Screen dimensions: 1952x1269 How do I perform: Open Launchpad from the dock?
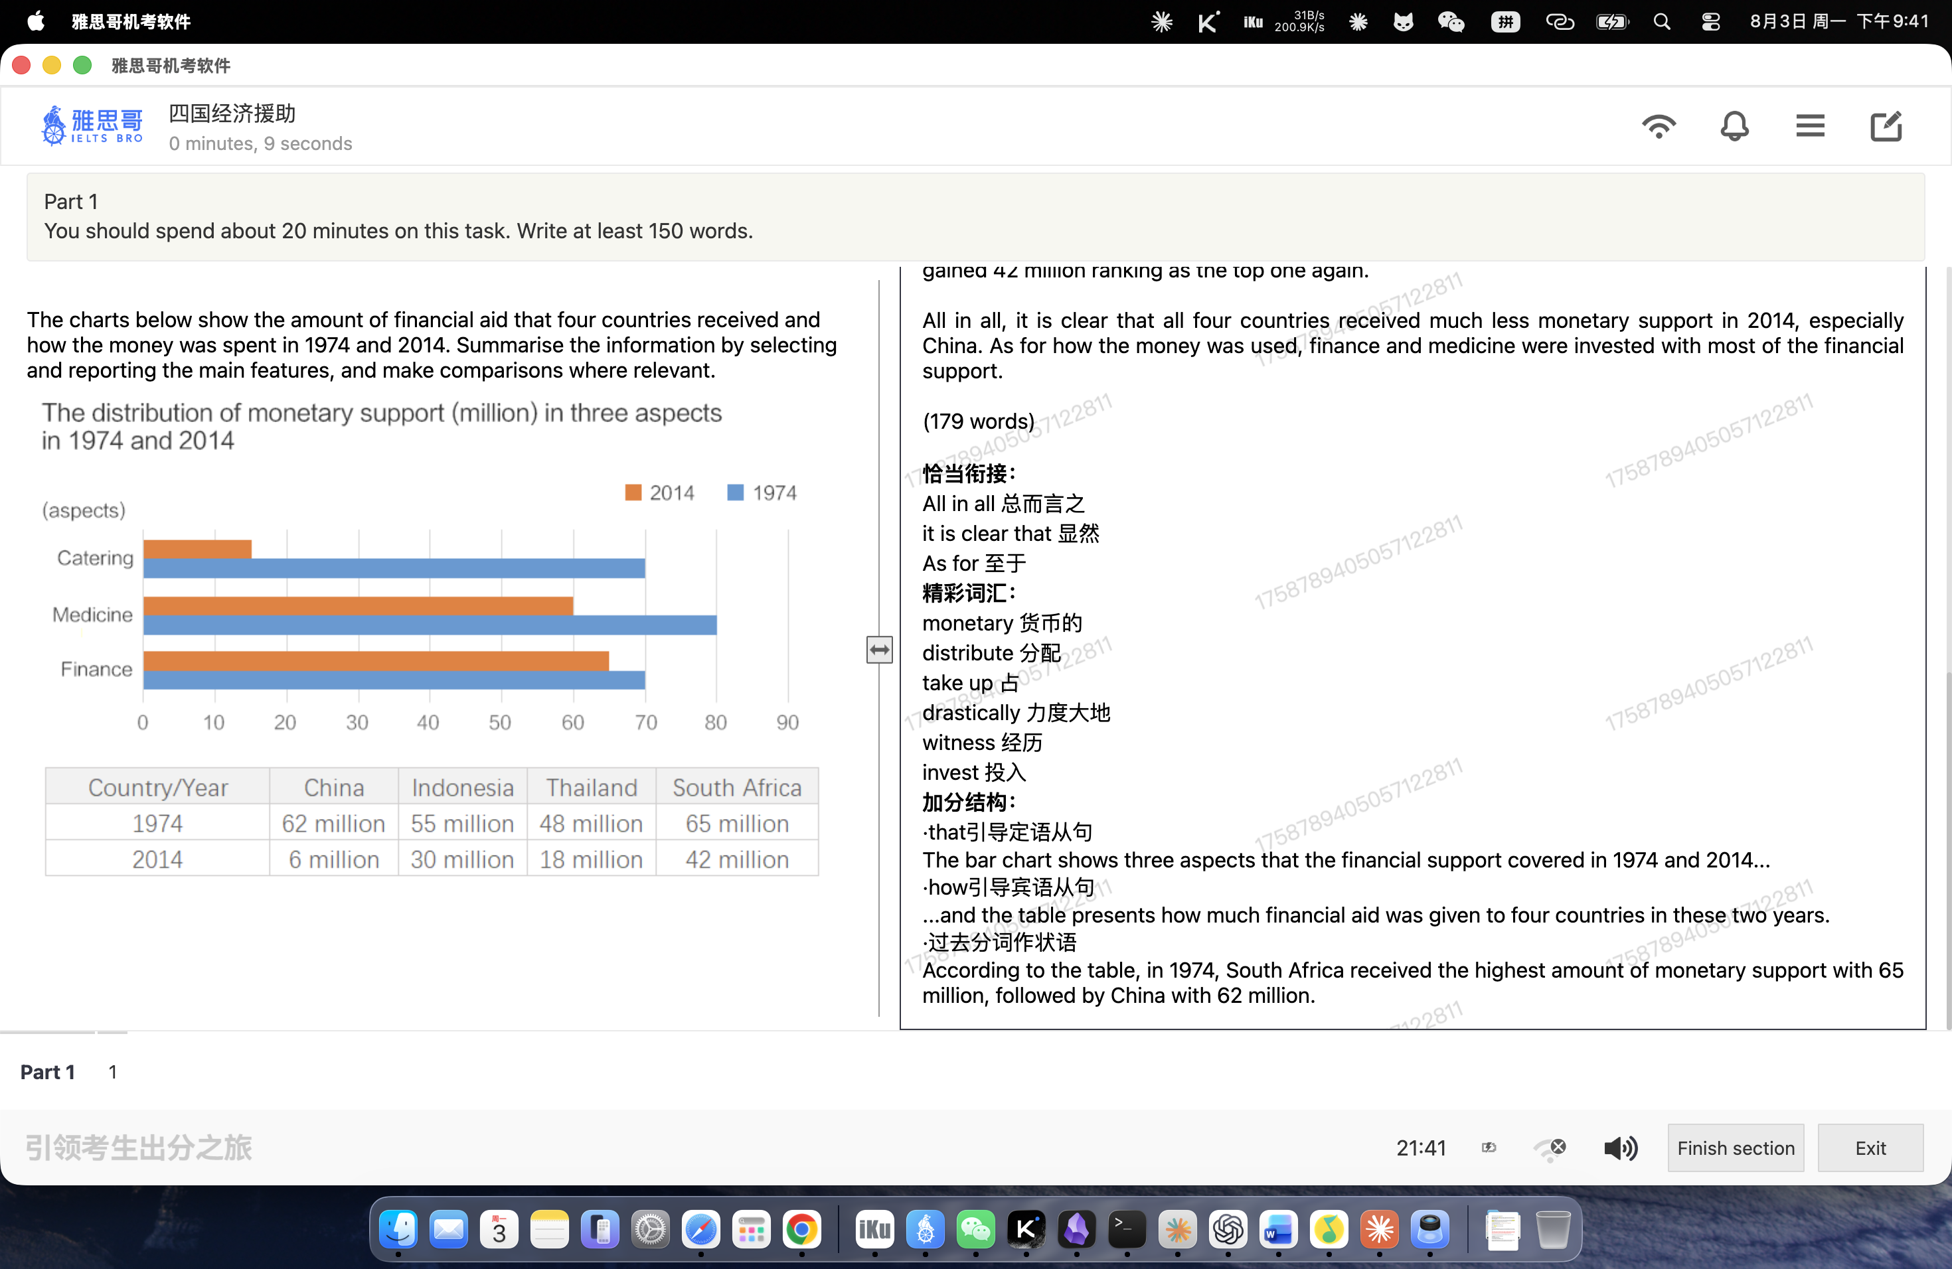pyautogui.click(x=750, y=1229)
